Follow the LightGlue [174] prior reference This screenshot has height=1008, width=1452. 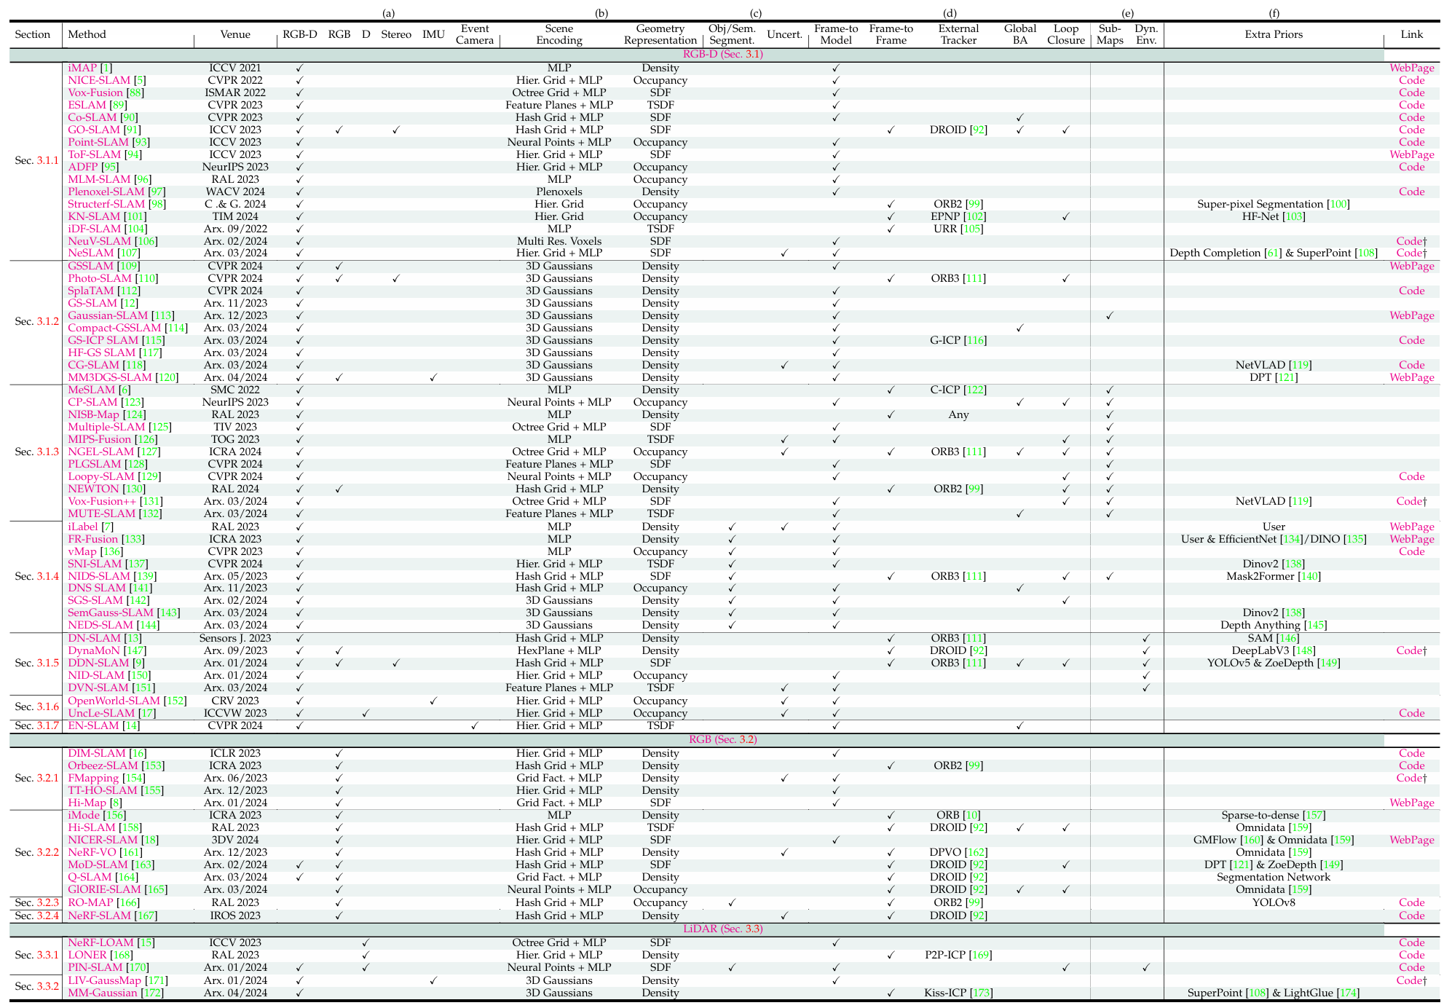[x=1321, y=993]
